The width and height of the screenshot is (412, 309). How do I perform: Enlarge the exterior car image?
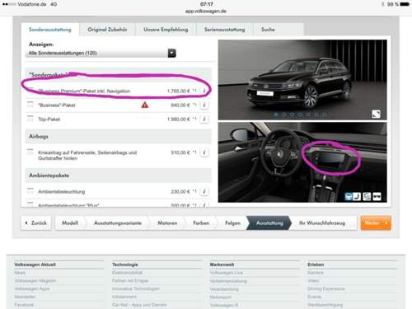tap(376, 114)
